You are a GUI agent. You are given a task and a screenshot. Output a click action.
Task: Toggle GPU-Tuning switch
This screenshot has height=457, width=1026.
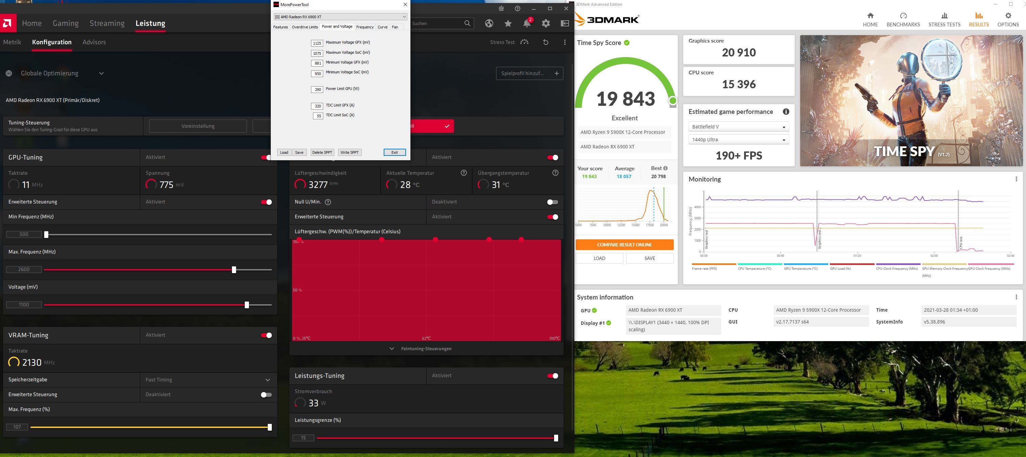pos(266,157)
